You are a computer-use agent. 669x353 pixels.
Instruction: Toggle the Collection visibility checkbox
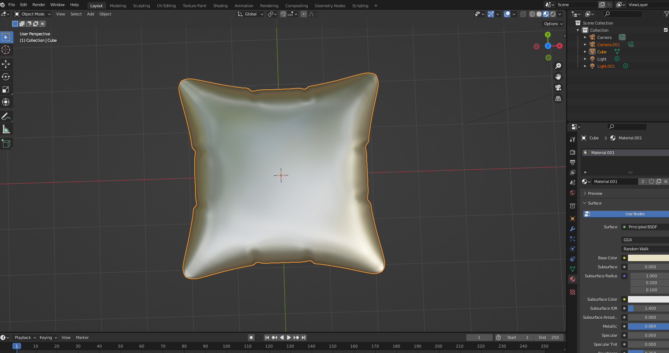[665, 30]
